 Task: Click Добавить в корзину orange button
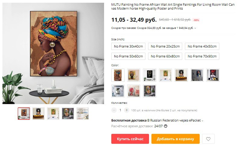176,139
